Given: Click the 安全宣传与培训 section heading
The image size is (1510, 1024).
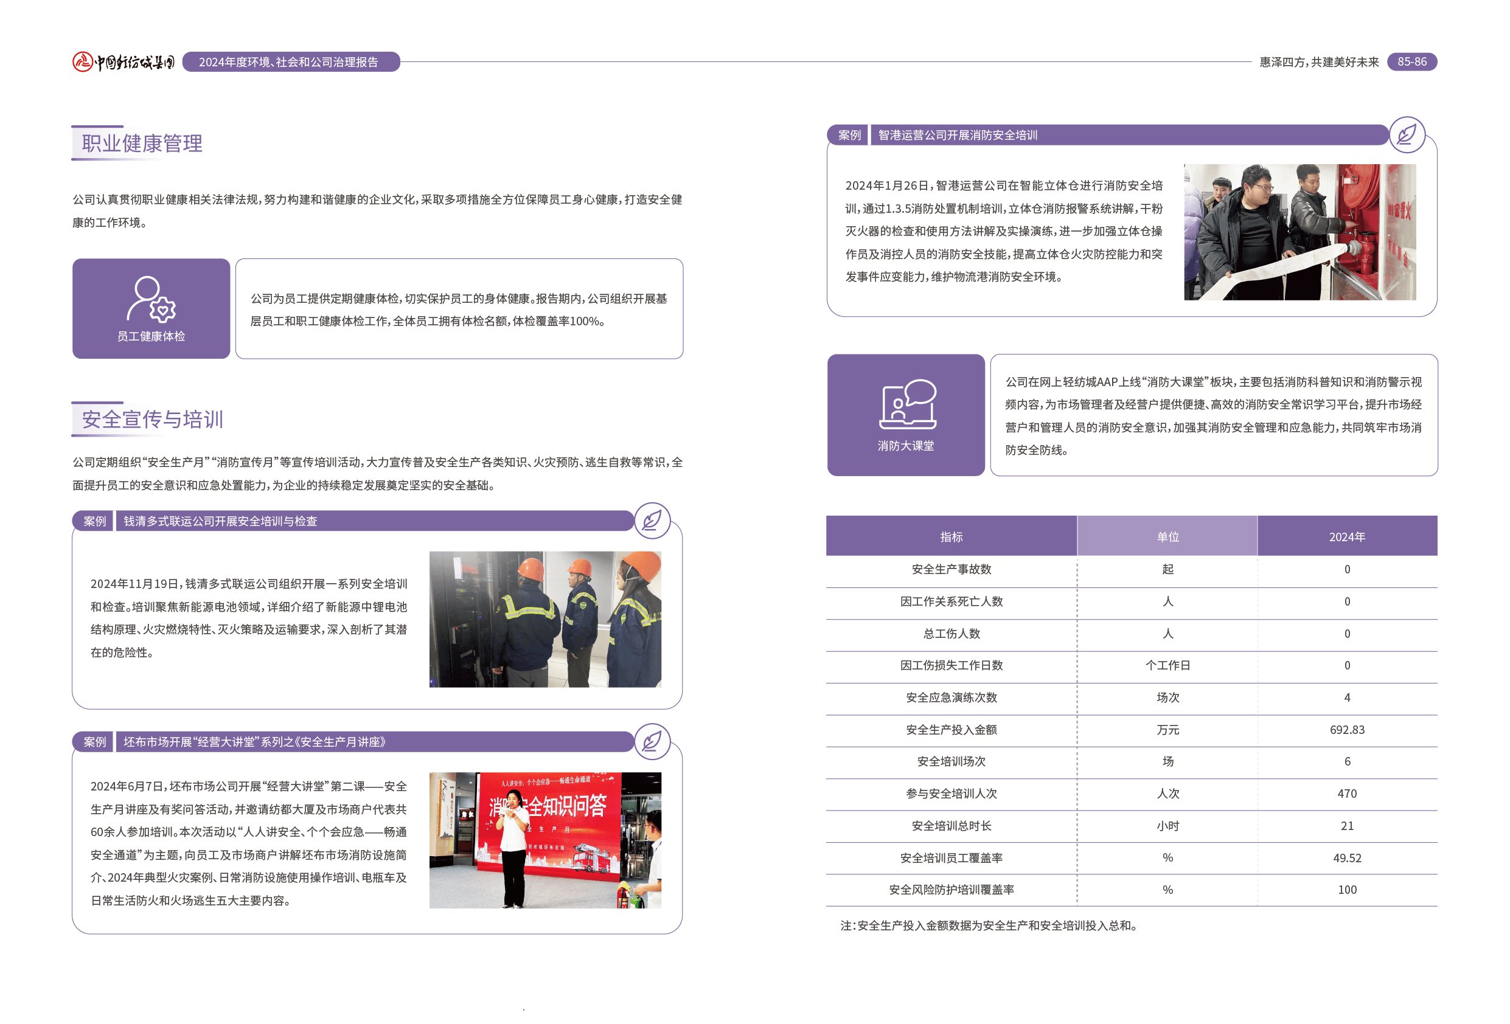Looking at the screenshot, I should [152, 419].
